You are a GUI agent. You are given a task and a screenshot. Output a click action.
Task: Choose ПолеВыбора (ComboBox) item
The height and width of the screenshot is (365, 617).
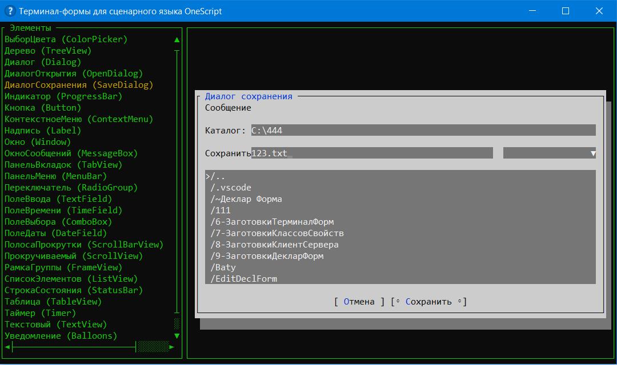click(x=58, y=222)
